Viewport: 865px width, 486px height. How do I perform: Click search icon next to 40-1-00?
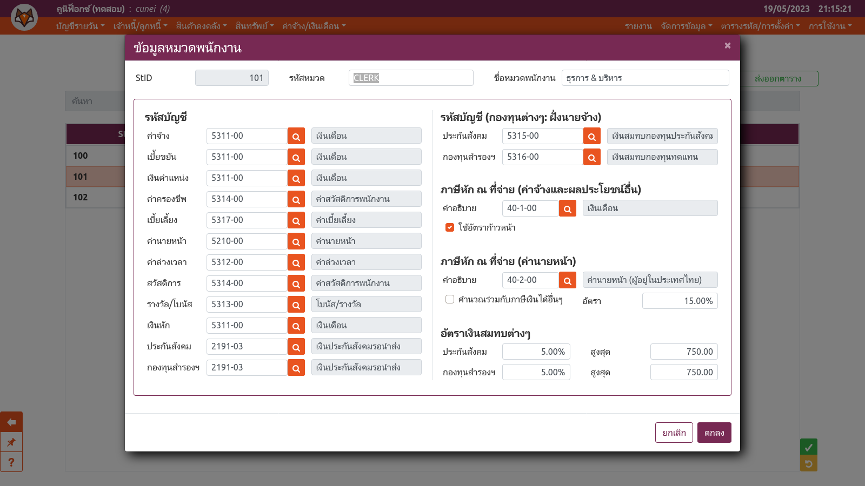tap(567, 208)
